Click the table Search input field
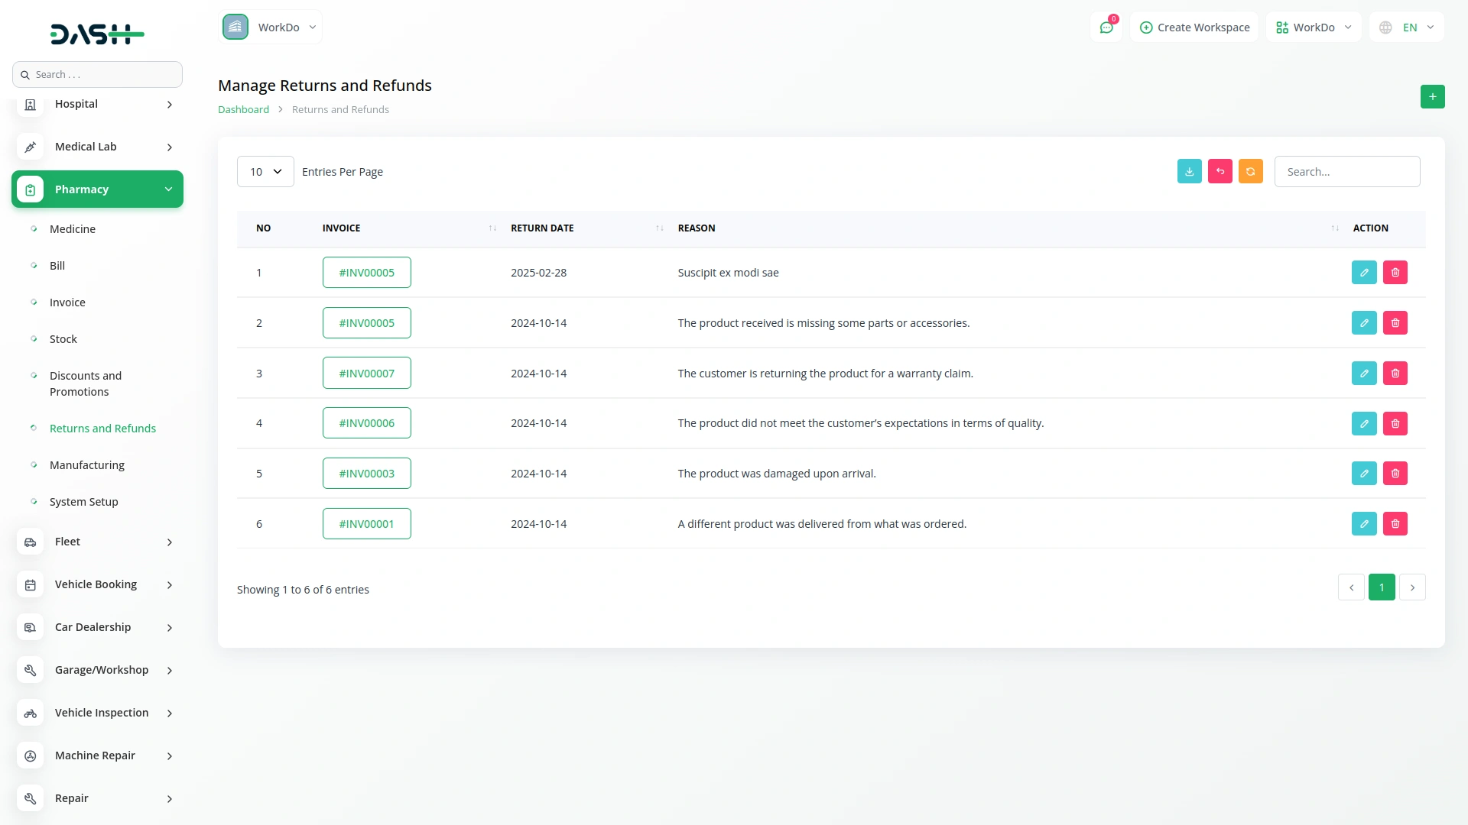The image size is (1468, 825). click(1346, 172)
